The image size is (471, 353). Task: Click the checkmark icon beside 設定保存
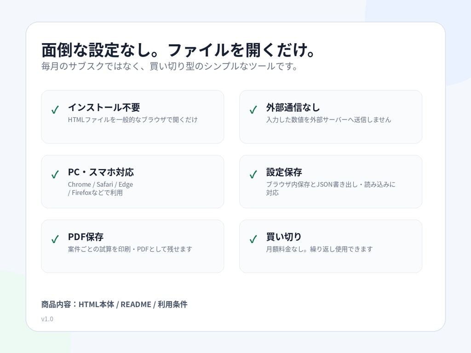tap(253, 174)
